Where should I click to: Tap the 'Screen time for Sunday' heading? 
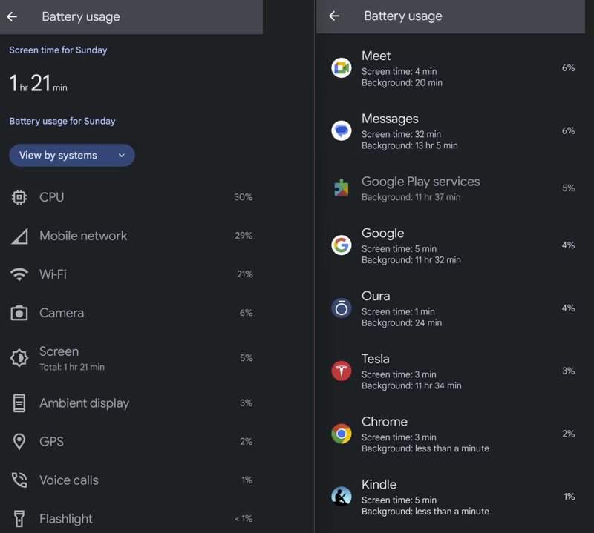pyautogui.click(x=59, y=50)
